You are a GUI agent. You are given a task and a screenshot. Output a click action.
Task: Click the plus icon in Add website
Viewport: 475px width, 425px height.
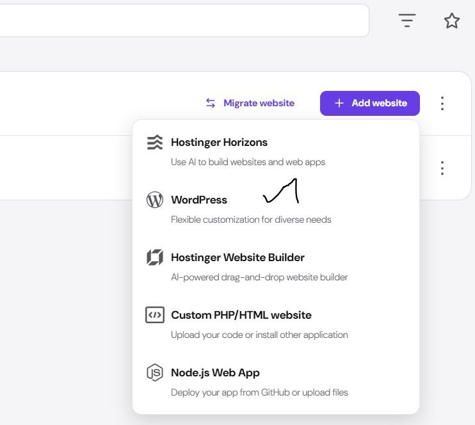339,103
